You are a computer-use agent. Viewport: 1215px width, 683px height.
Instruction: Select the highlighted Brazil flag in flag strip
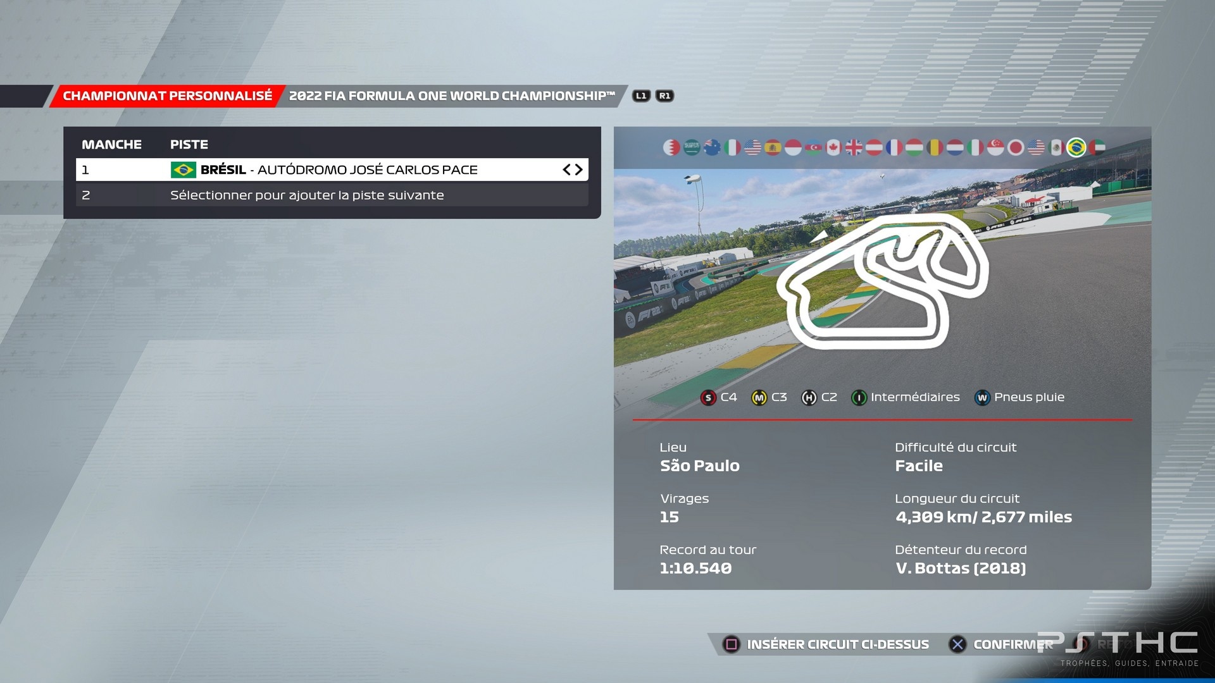(x=1076, y=147)
